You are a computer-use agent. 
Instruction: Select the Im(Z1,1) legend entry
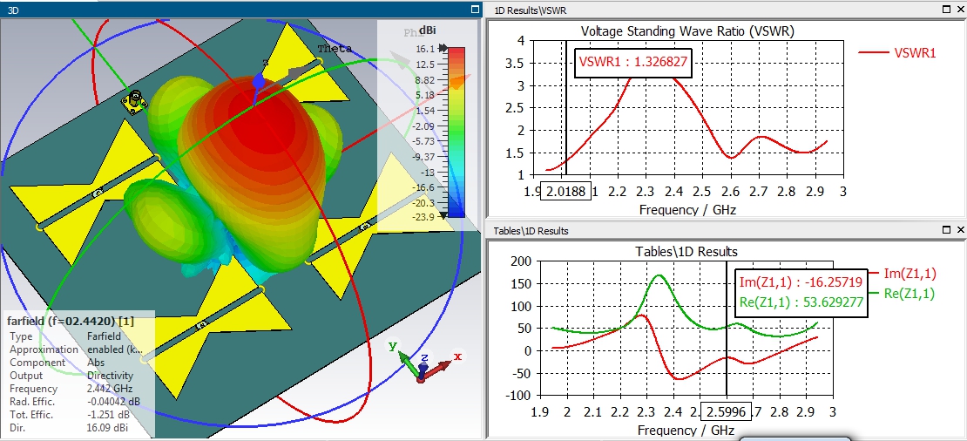coord(901,274)
